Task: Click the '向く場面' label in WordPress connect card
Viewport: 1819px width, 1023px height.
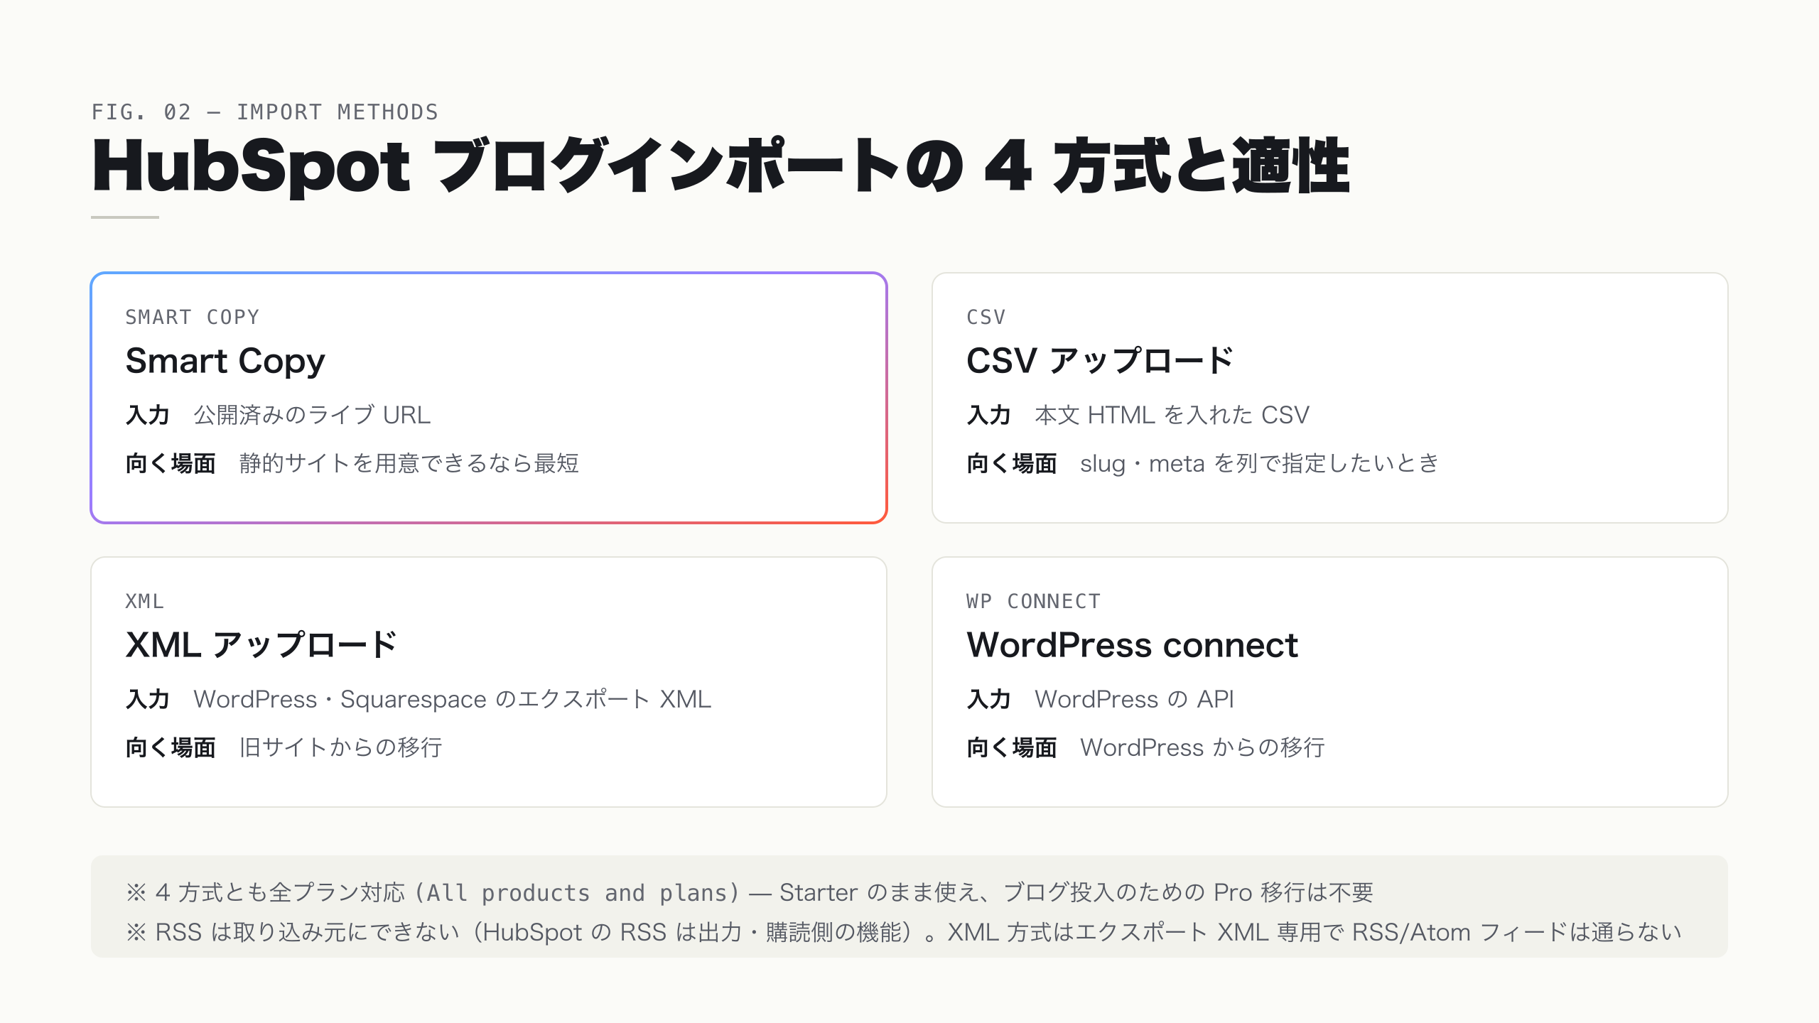Action: [x=1012, y=747]
